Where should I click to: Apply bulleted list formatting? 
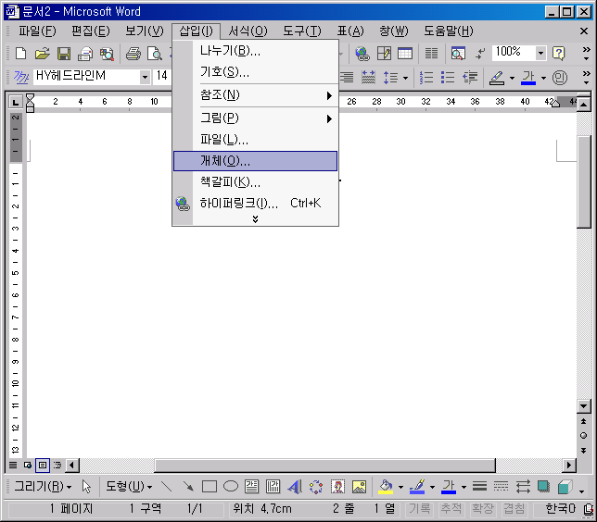pyautogui.click(x=448, y=78)
